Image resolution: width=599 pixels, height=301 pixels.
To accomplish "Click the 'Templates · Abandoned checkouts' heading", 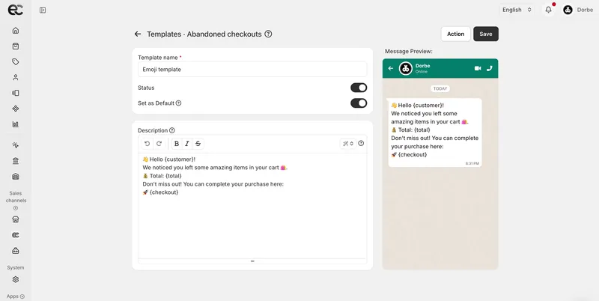I will pyautogui.click(x=204, y=34).
